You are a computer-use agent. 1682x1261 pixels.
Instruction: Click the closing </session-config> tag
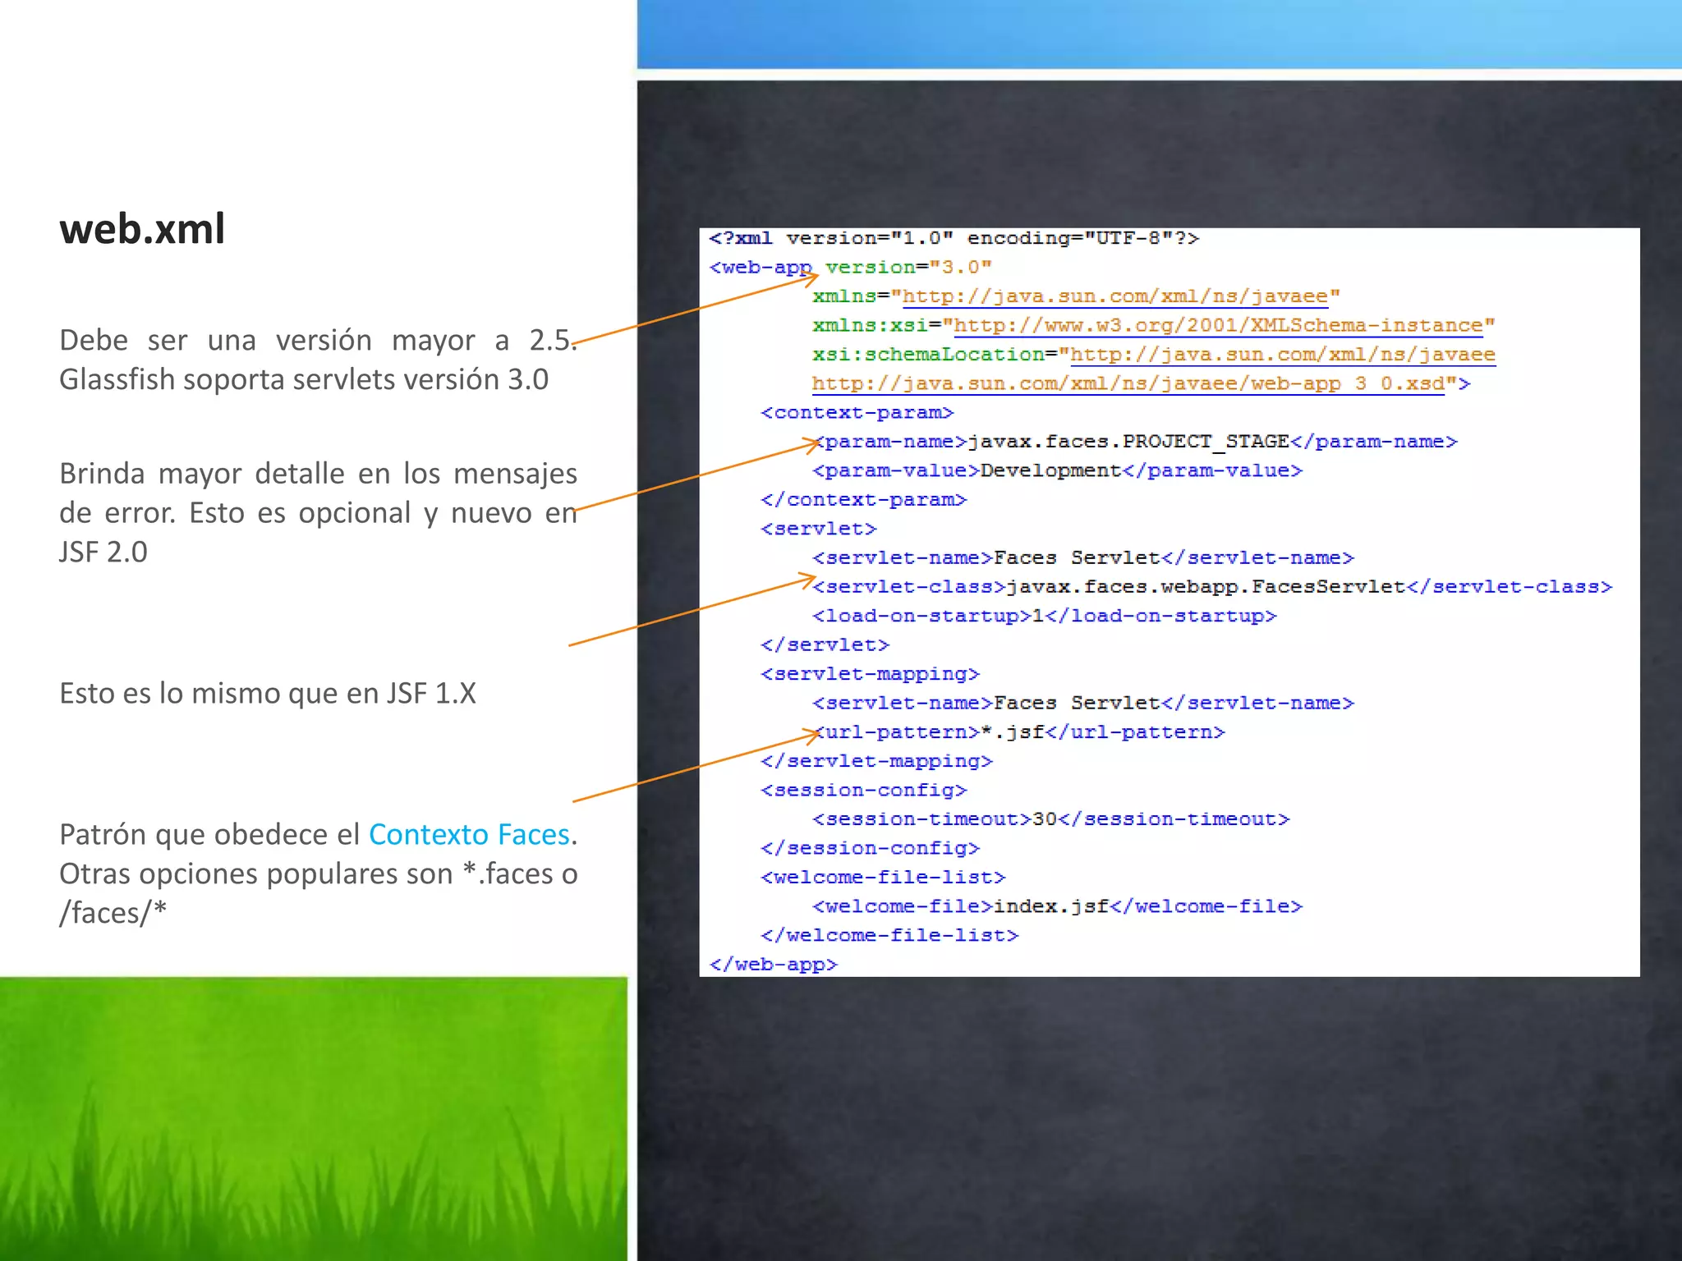(x=871, y=848)
